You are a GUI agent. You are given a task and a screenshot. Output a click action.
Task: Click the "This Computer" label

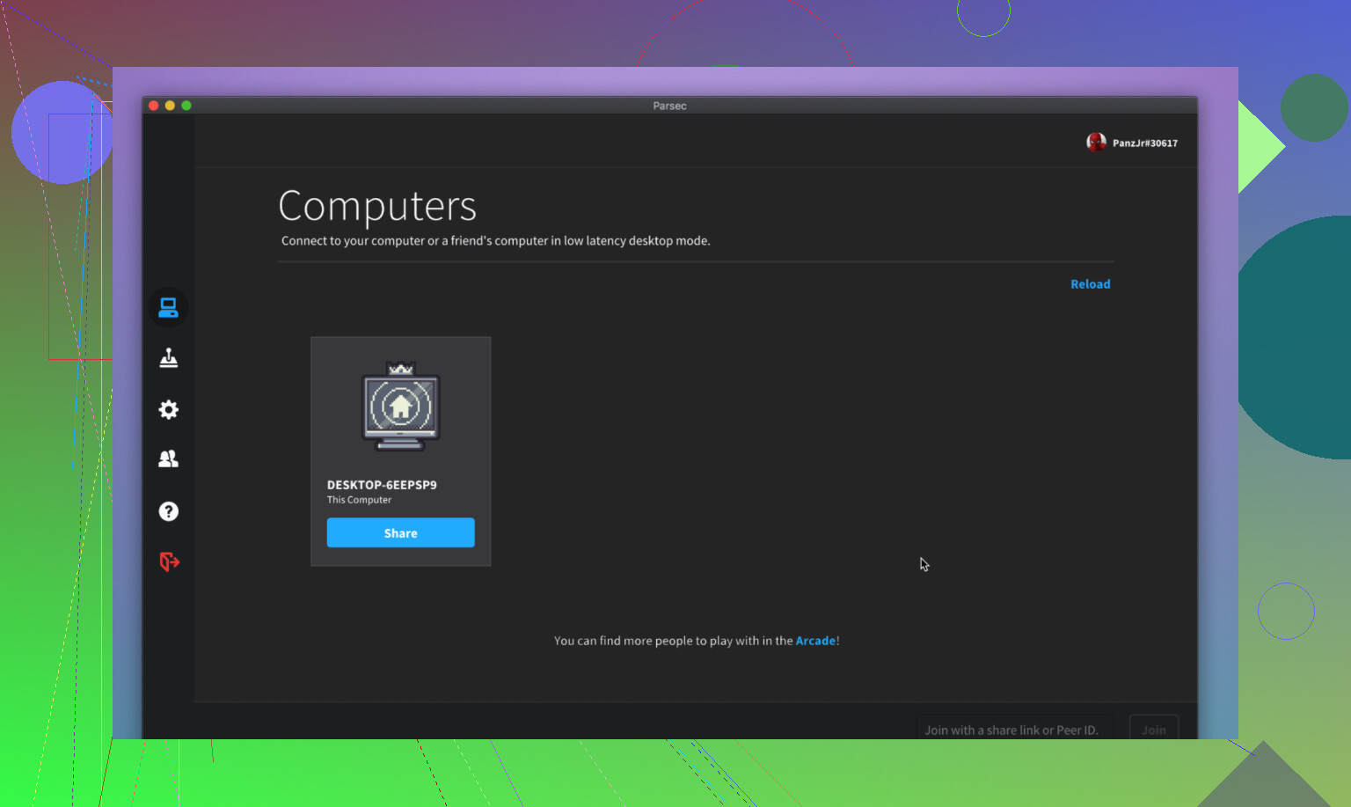point(359,500)
